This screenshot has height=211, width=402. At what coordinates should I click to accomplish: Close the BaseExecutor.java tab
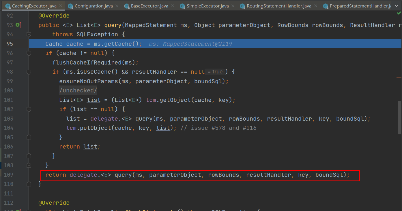[x=173, y=6]
